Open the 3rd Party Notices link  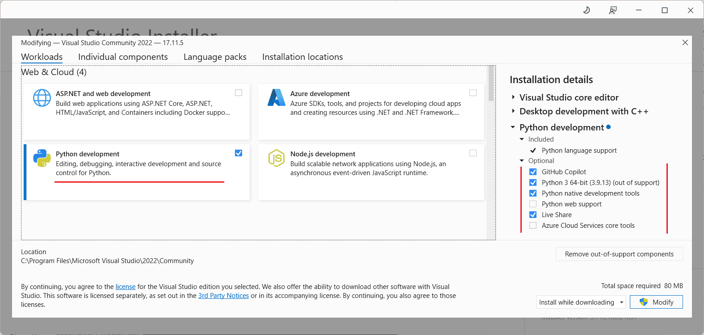click(223, 296)
